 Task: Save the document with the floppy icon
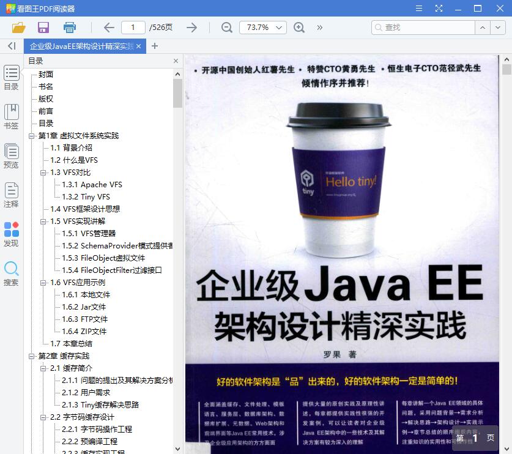click(x=43, y=28)
